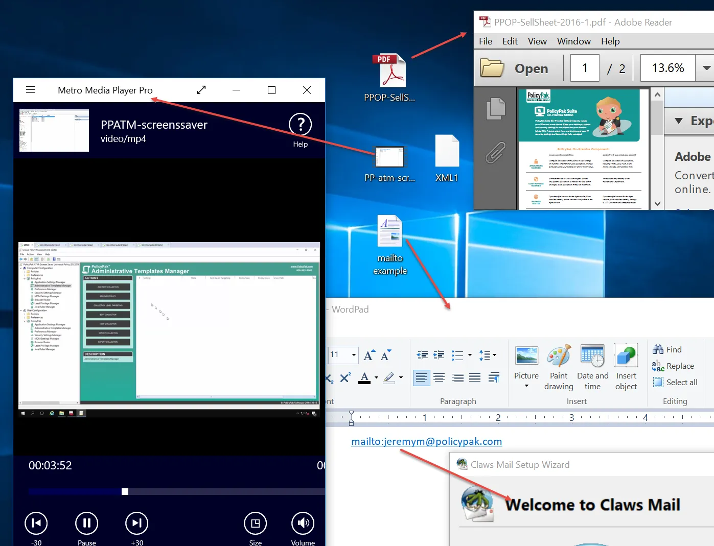Click the 00:03:52 elapsed time text

point(50,465)
